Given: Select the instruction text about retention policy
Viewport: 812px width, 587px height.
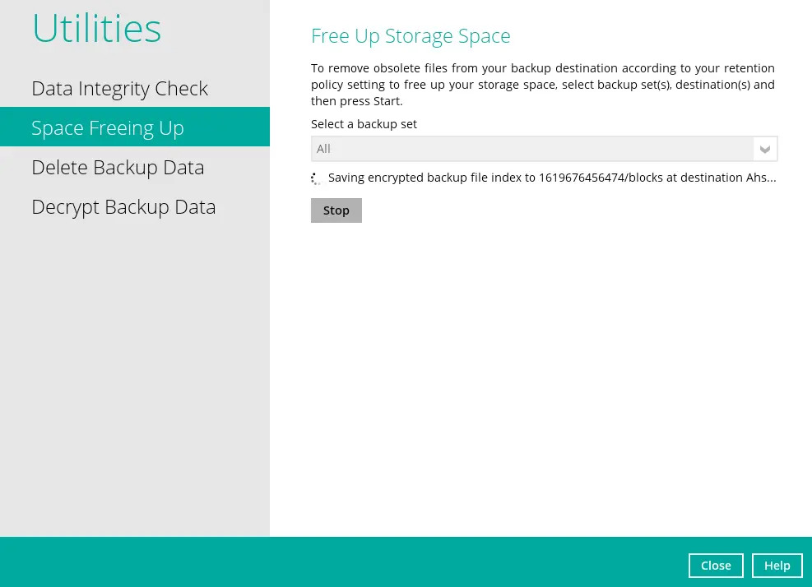Looking at the screenshot, I should tap(542, 84).
